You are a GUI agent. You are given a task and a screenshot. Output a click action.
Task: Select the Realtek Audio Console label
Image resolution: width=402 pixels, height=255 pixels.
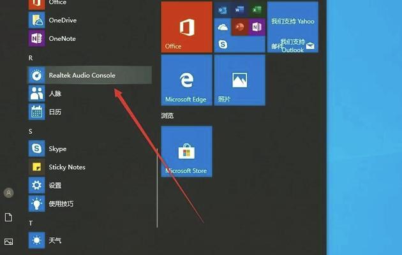(82, 75)
